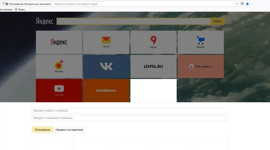
Task: Click the Яндекс logo beside search field
Action: (x=45, y=21)
